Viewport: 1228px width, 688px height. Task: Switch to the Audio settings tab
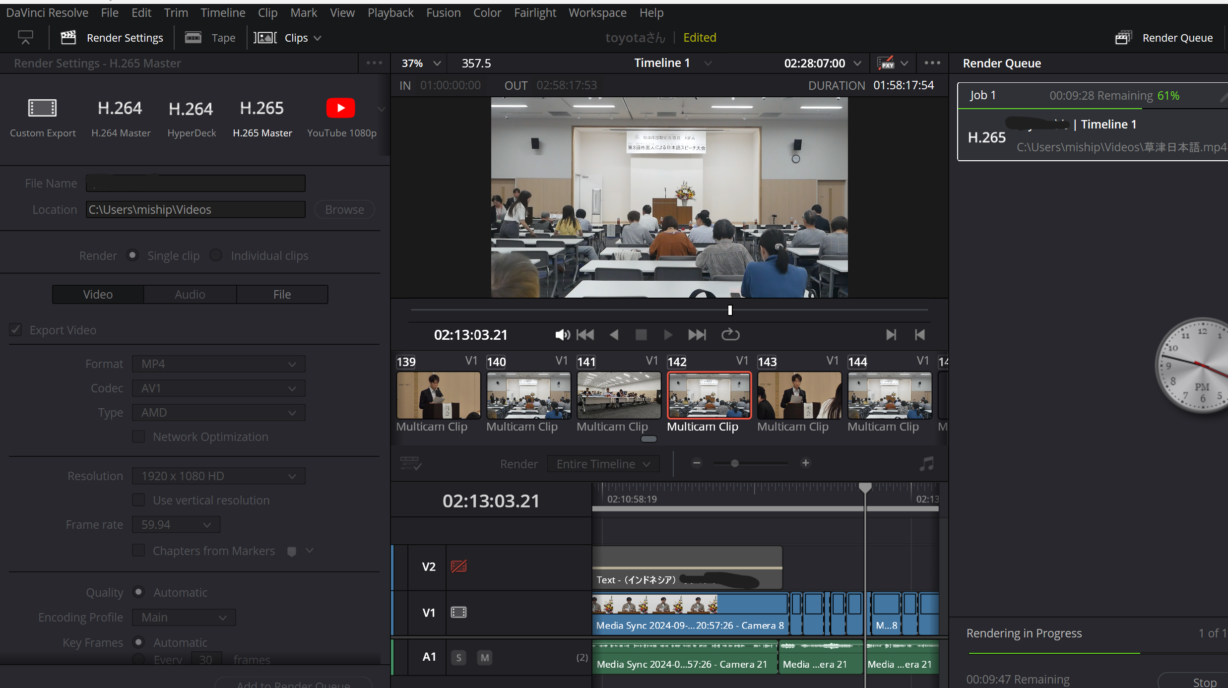pos(190,294)
